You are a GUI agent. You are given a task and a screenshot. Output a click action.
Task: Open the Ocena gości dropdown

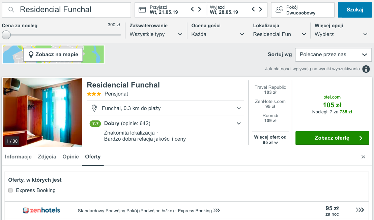218,34
